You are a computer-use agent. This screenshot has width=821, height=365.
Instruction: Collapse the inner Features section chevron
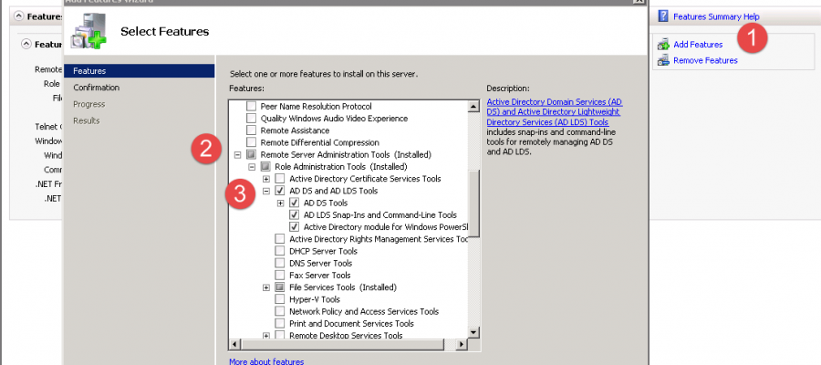tap(26, 44)
